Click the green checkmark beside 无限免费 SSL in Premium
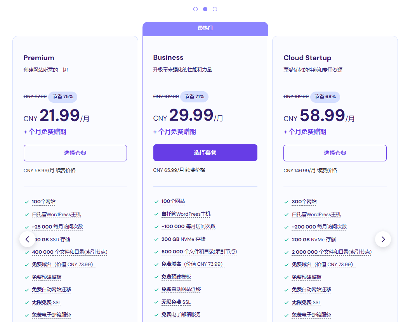 click(x=26, y=303)
